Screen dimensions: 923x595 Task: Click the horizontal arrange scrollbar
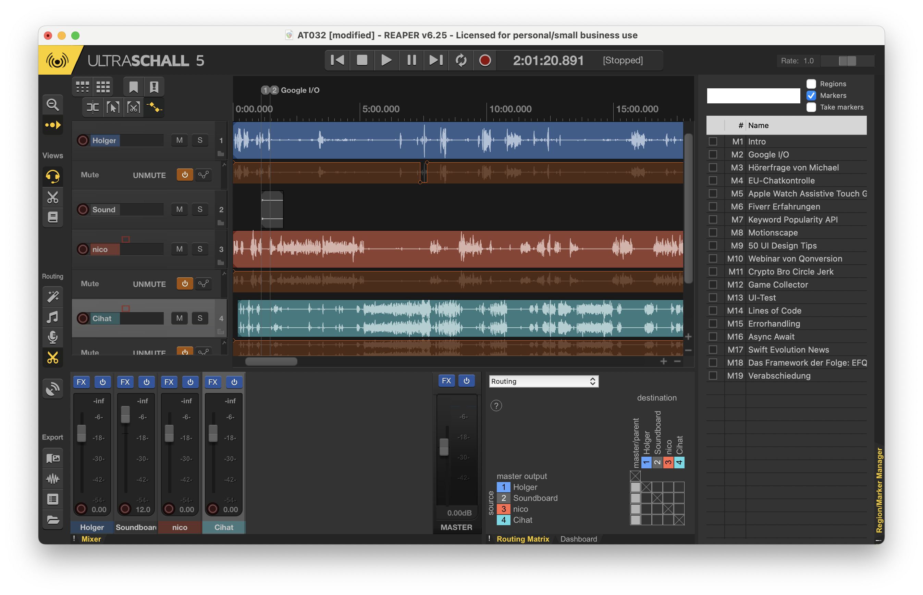click(x=271, y=362)
